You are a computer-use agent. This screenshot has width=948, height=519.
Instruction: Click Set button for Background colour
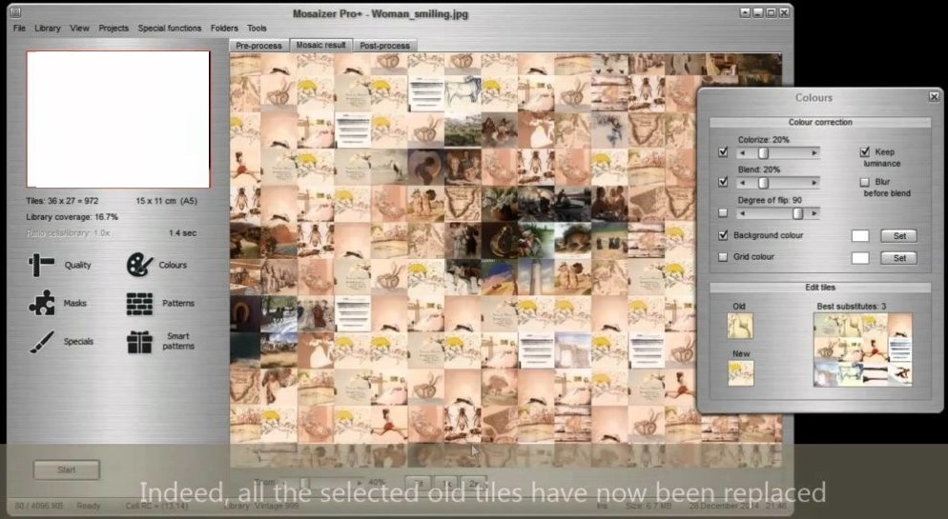click(899, 236)
